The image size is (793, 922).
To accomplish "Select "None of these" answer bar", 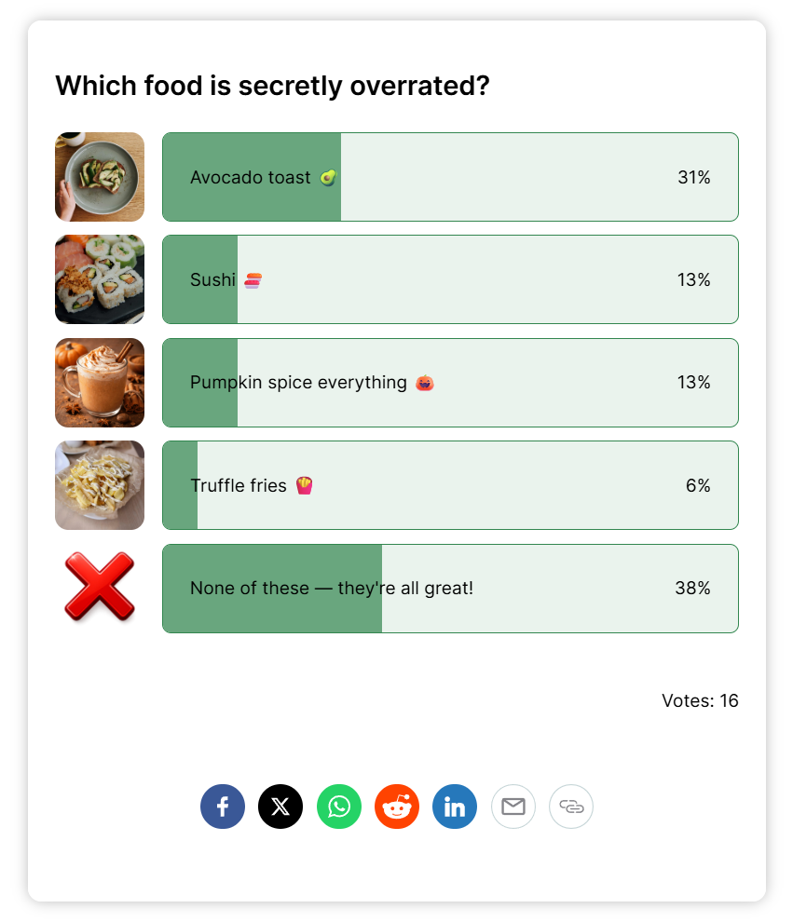I will coord(450,589).
